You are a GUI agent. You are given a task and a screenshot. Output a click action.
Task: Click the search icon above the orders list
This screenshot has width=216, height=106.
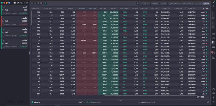[x=21, y=3]
